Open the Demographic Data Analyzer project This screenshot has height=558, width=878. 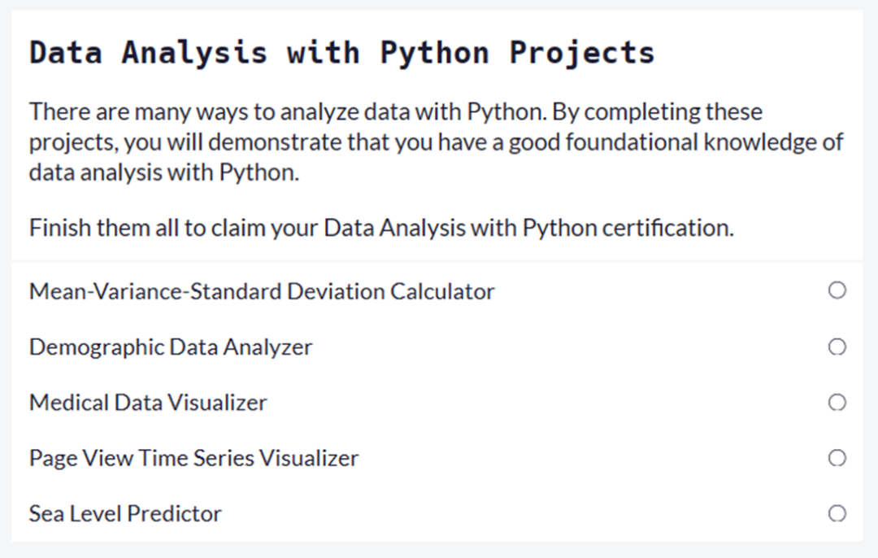(171, 347)
